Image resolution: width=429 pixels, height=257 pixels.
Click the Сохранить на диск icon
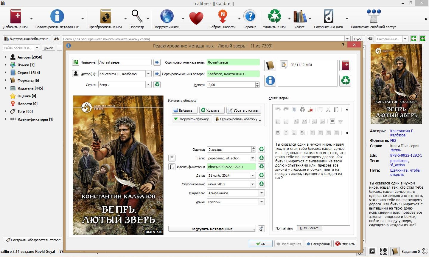[x=329, y=16]
